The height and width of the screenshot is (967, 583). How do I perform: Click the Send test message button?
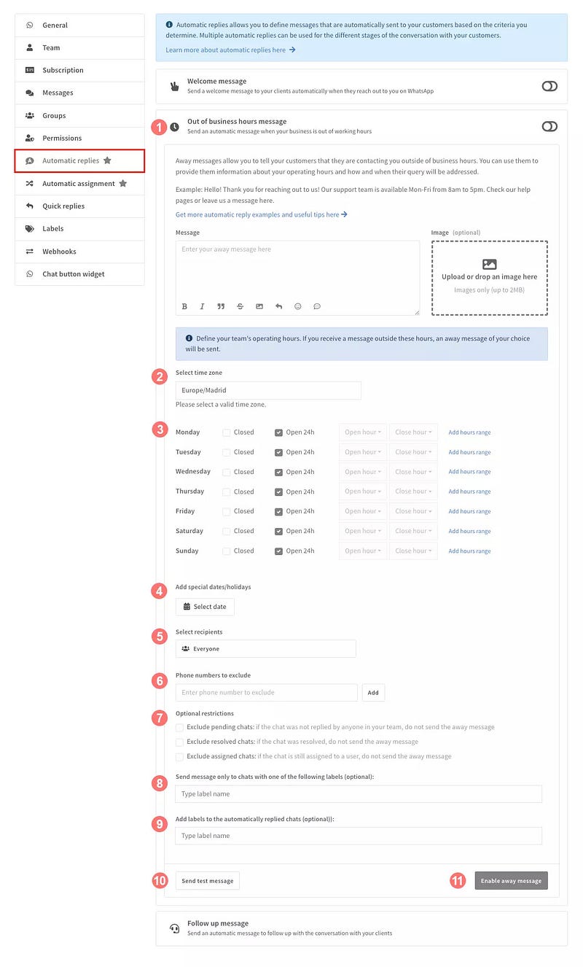[x=208, y=881]
